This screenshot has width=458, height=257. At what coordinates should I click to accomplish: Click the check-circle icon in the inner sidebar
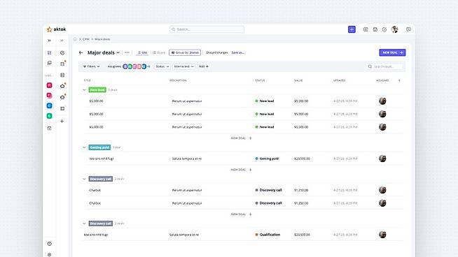[x=62, y=53]
